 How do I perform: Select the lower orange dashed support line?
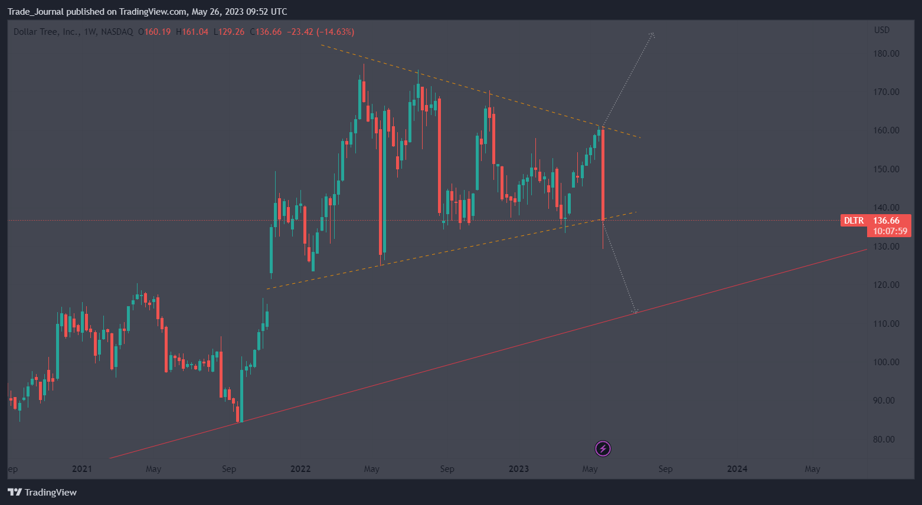tap(452, 251)
